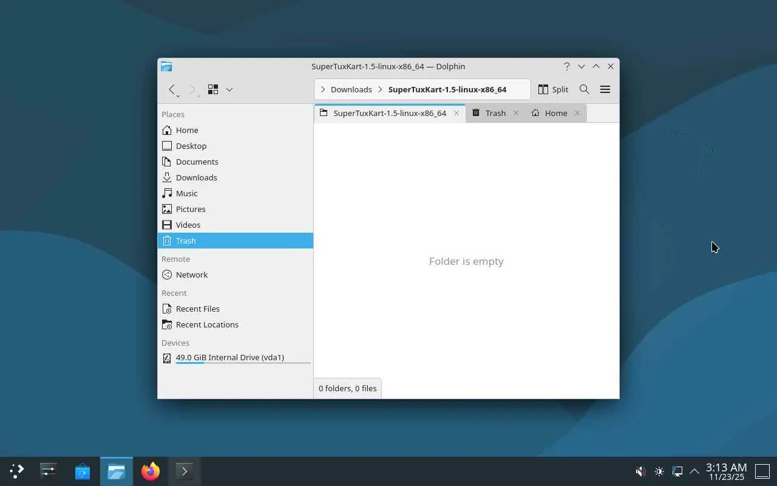777x486 pixels.
Task: Open the root chevron before Downloads in breadcrumb
Action: 323,89
